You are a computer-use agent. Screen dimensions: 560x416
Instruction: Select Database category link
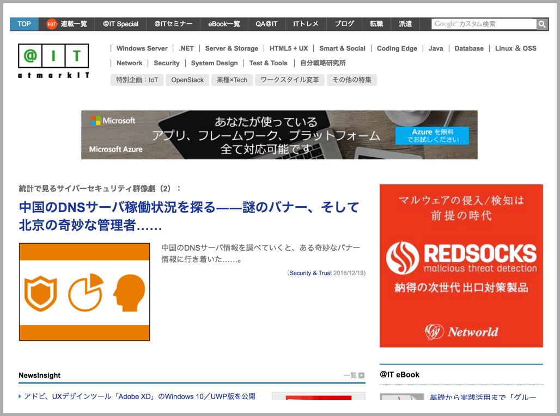click(469, 48)
